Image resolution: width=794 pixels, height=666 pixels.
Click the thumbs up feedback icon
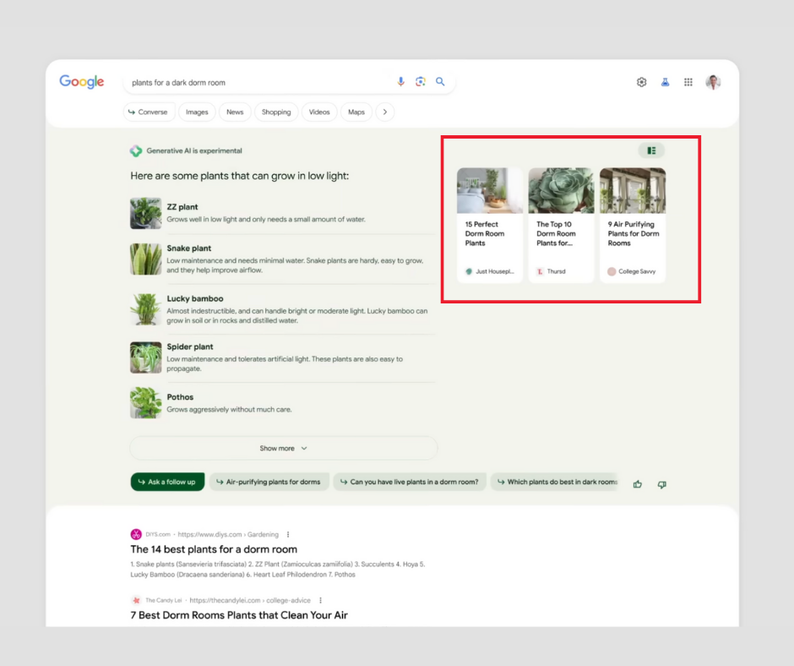(x=638, y=483)
